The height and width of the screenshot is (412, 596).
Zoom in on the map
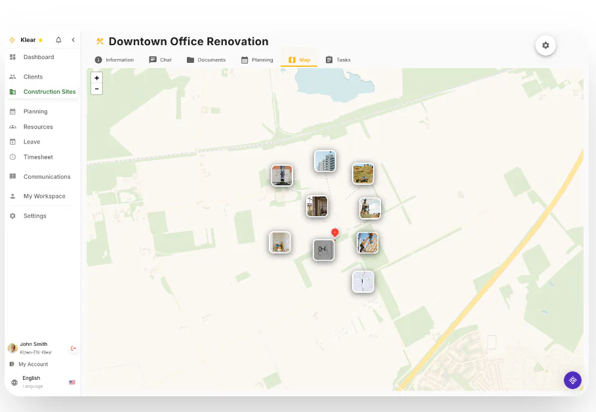pyautogui.click(x=97, y=78)
